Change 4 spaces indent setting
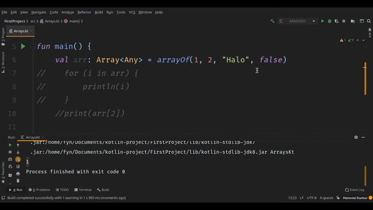 [x=326, y=198]
